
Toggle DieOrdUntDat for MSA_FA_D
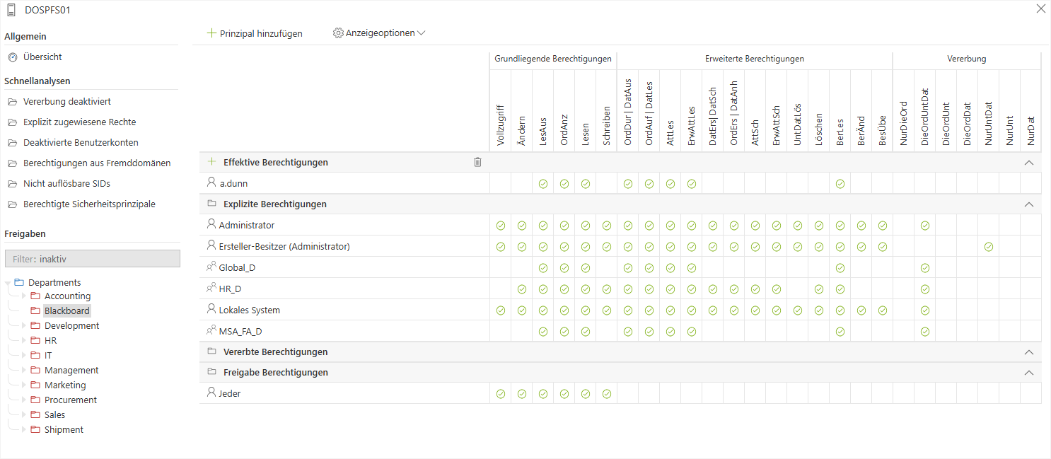click(925, 332)
